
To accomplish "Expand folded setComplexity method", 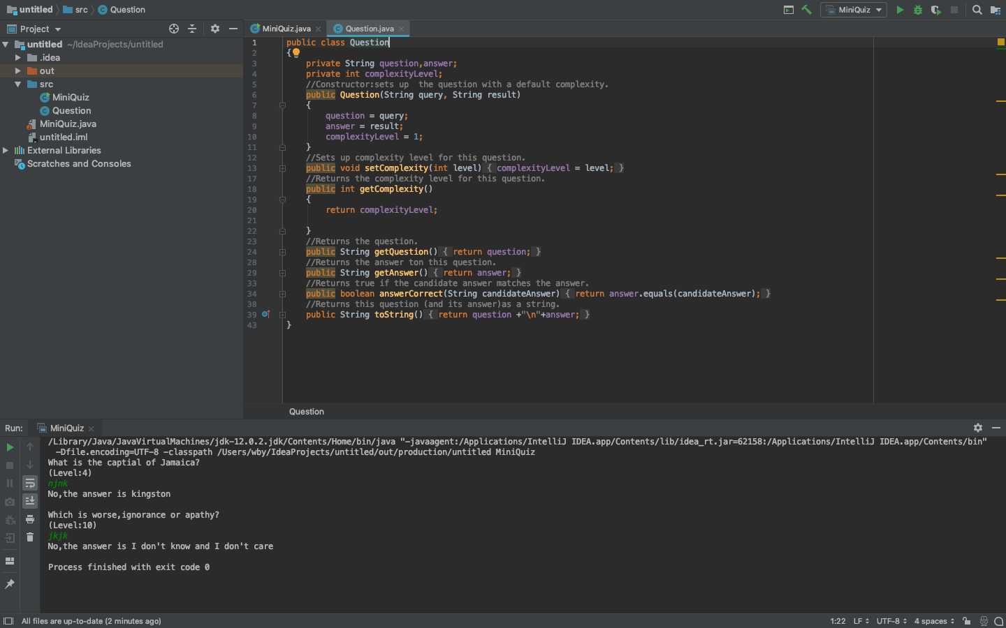I will 282,168.
